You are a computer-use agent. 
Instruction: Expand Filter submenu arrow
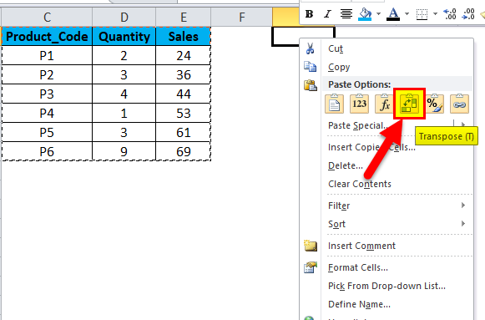click(x=463, y=206)
